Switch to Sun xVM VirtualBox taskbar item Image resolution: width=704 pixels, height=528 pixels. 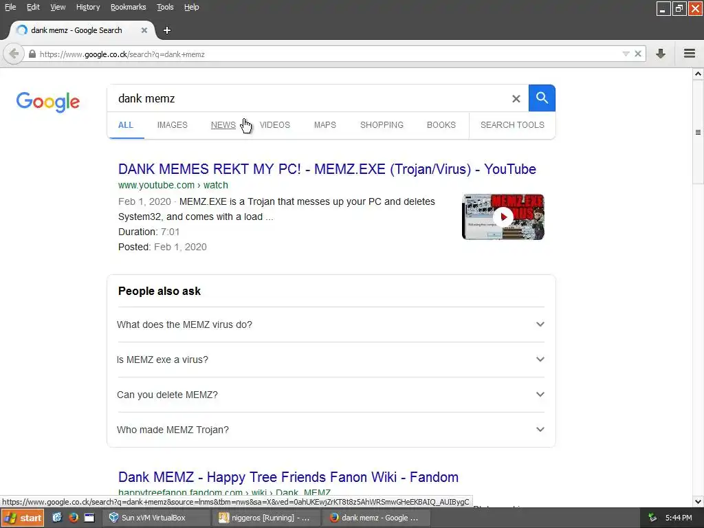tap(157, 518)
